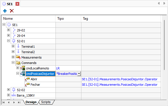This screenshot has width=168, height=106.
Task: Click the cmdLocalRemoto command icon
Action: [x=23, y=68]
